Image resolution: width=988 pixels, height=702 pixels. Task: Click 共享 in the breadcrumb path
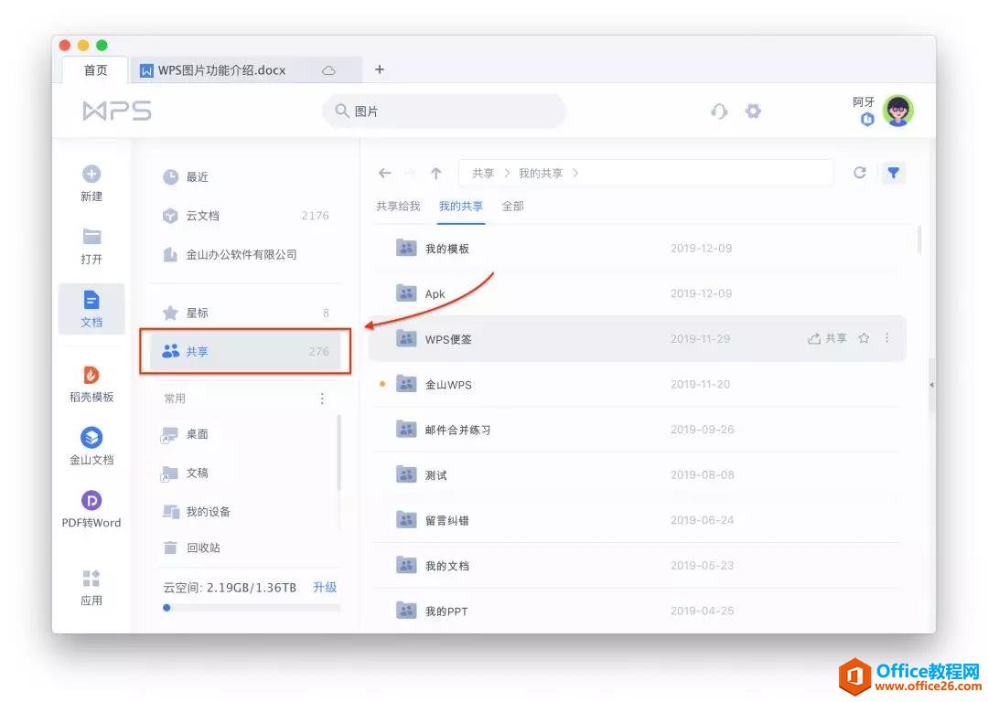483,173
